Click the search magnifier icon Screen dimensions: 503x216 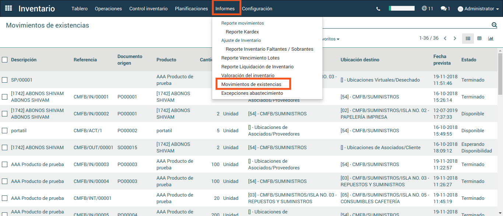pyautogui.click(x=494, y=25)
